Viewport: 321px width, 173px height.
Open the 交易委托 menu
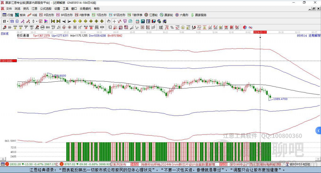coord(85,9)
